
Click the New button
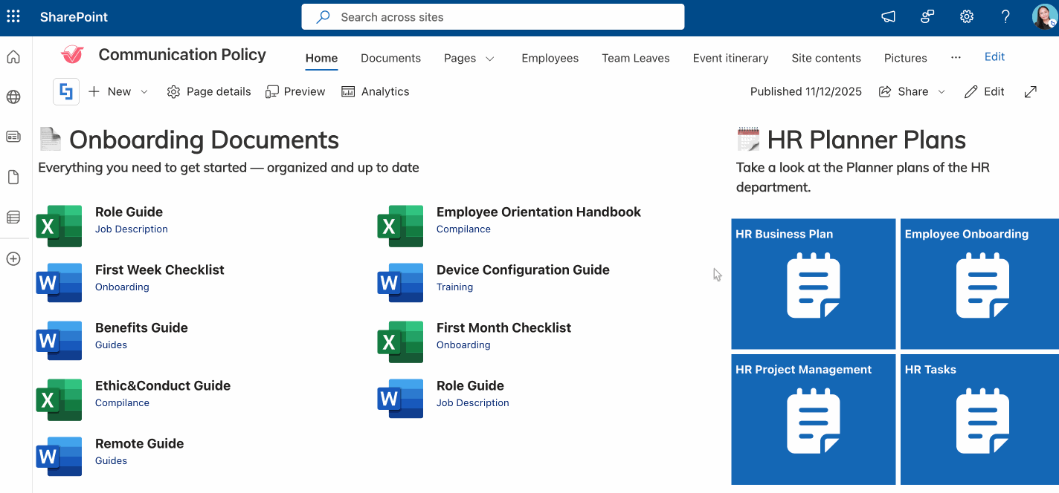tap(110, 91)
